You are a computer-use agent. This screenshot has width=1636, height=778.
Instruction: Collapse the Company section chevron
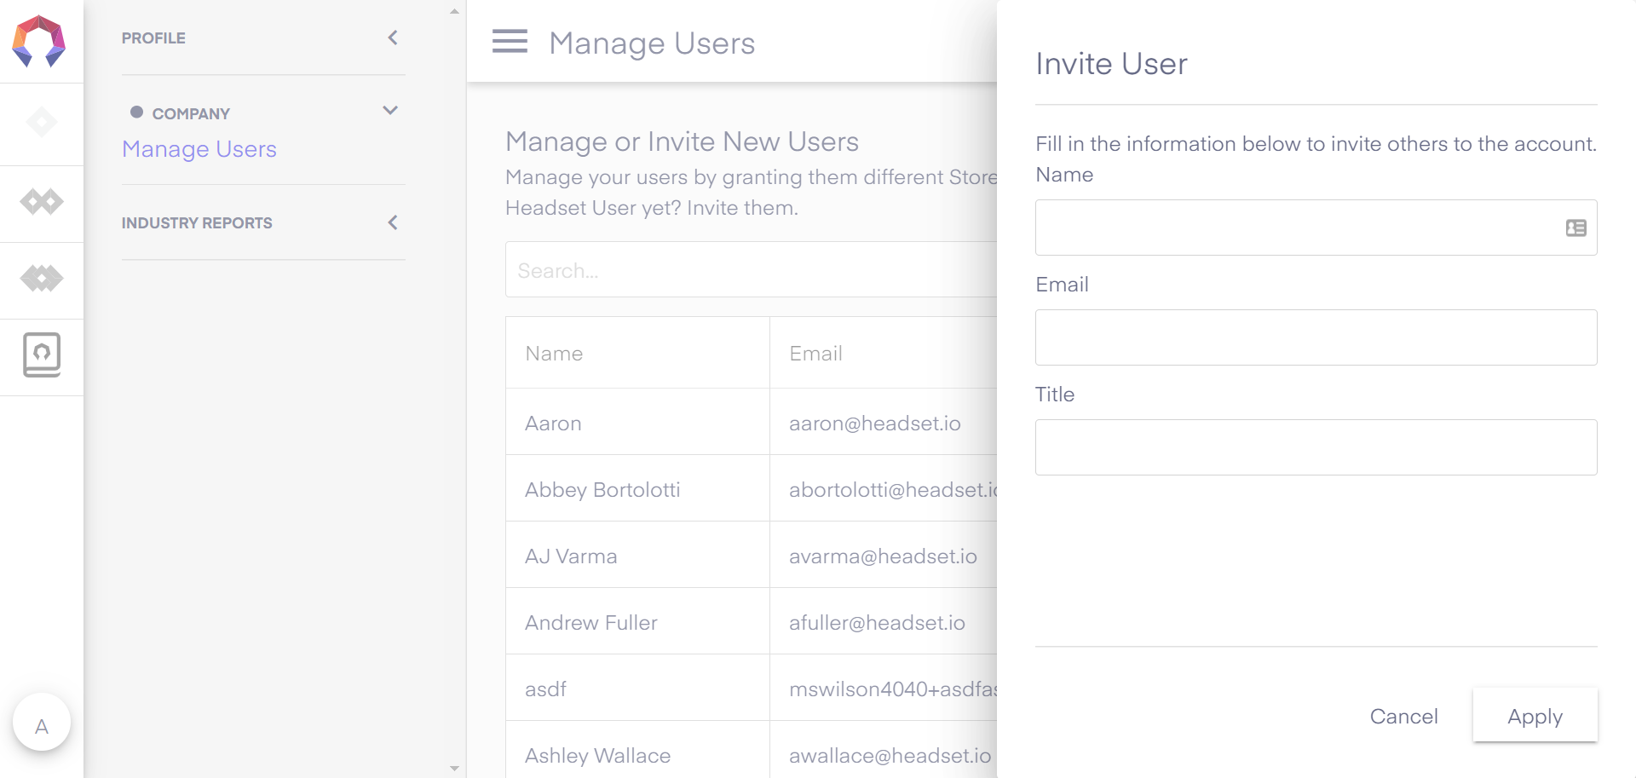click(x=390, y=111)
